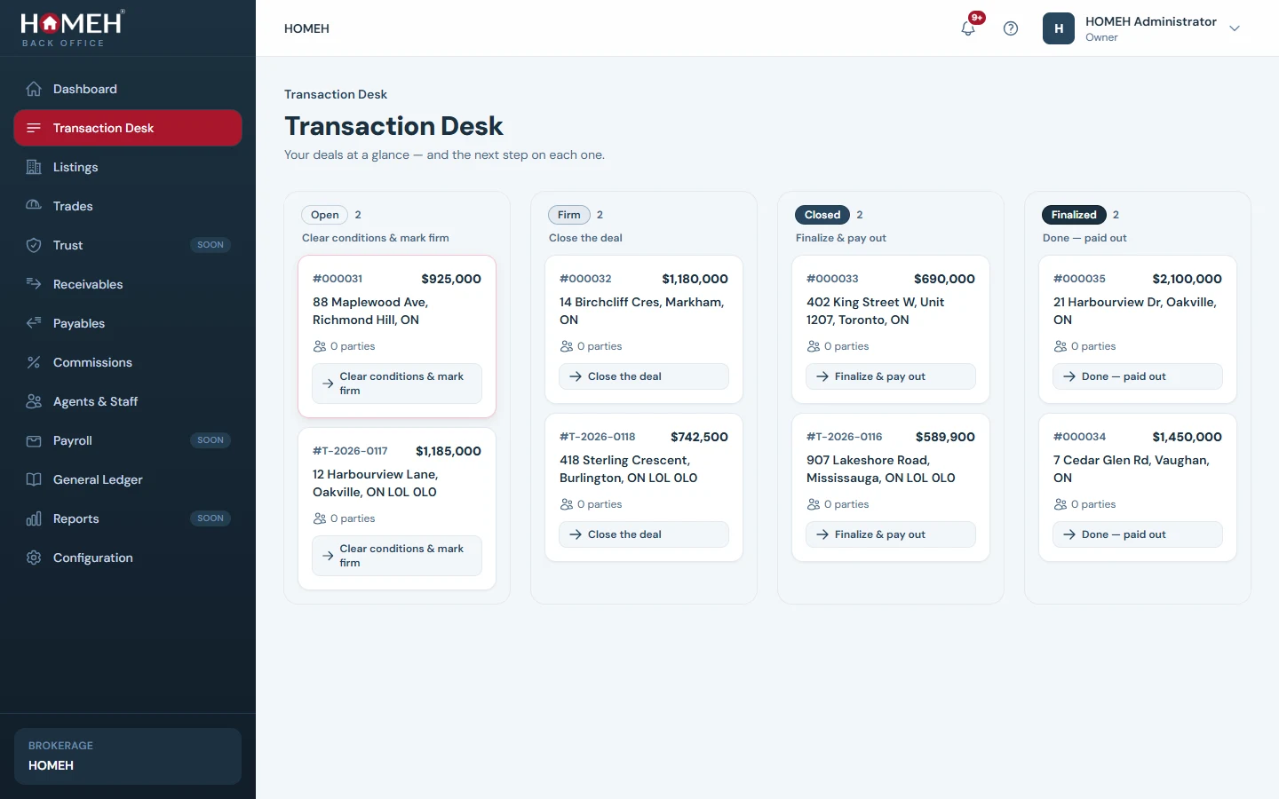The height and width of the screenshot is (799, 1279).
Task: Open Trades from the sidebar
Action: pos(128,206)
